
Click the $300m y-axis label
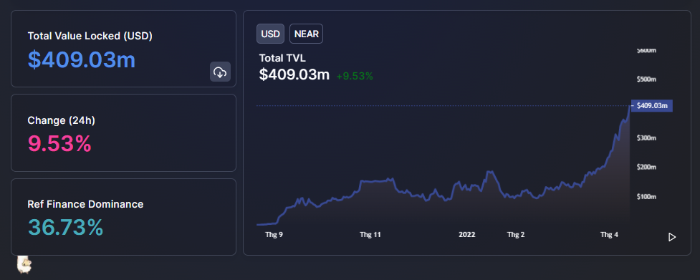pos(646,138)
